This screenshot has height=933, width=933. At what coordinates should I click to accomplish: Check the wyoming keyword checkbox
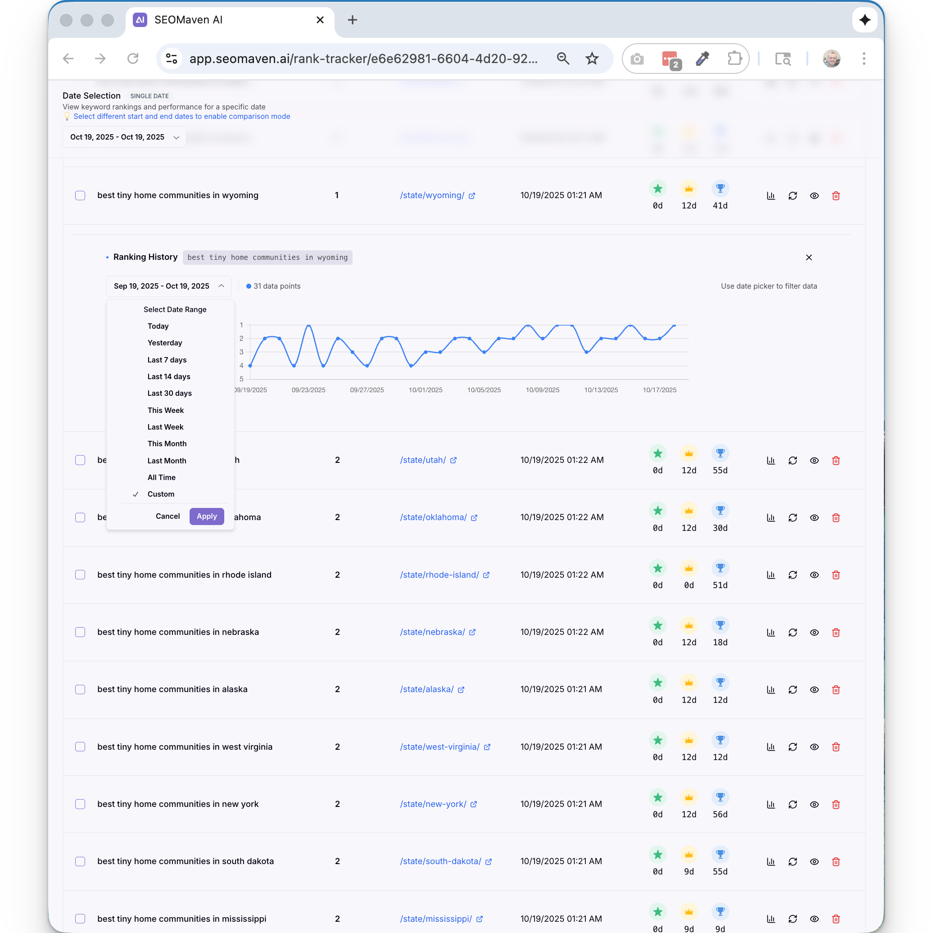click(x=80, y=195)
